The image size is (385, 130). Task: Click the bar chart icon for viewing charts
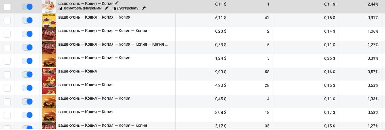[x=60, y=8]
